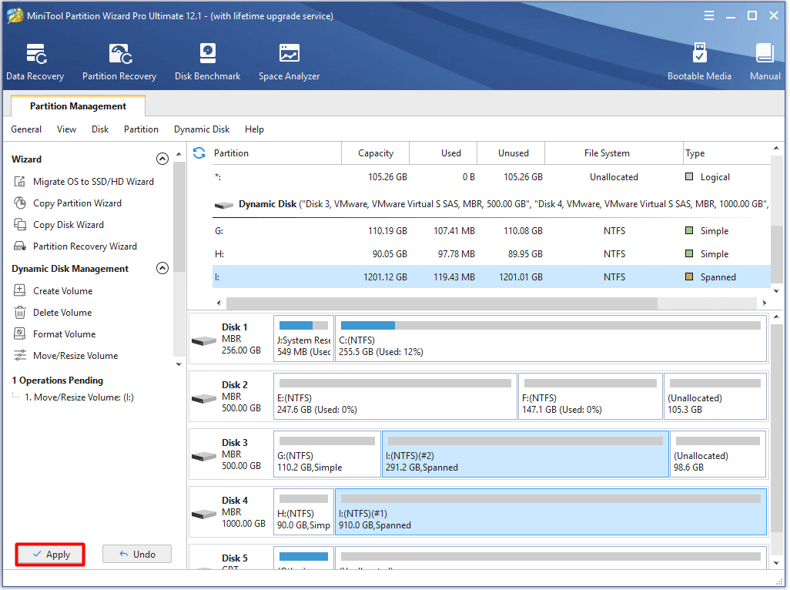Open the hamburger menu in the title bar

pyautogui.click(x=709, y=15)
